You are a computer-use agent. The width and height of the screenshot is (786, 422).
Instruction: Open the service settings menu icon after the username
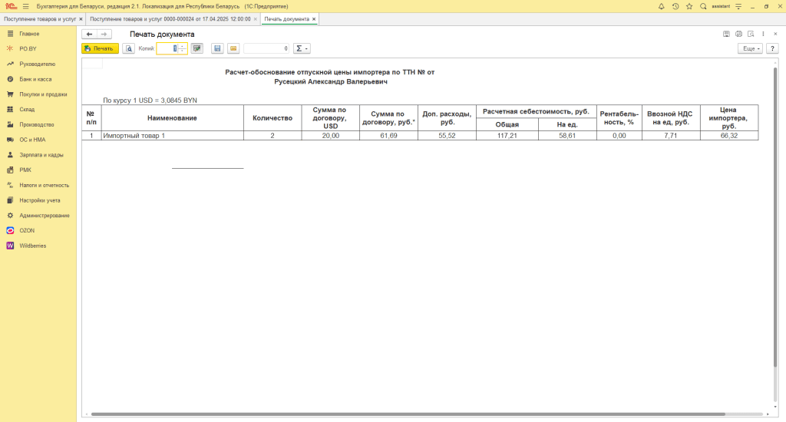[738, 6]
